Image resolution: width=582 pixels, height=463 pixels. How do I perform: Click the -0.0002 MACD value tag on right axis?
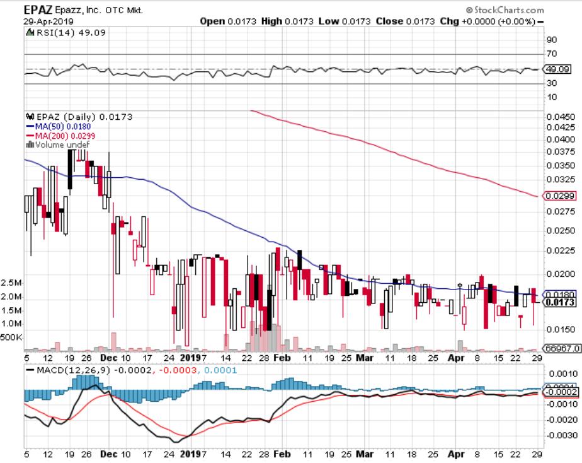click(x=562, y=392)
